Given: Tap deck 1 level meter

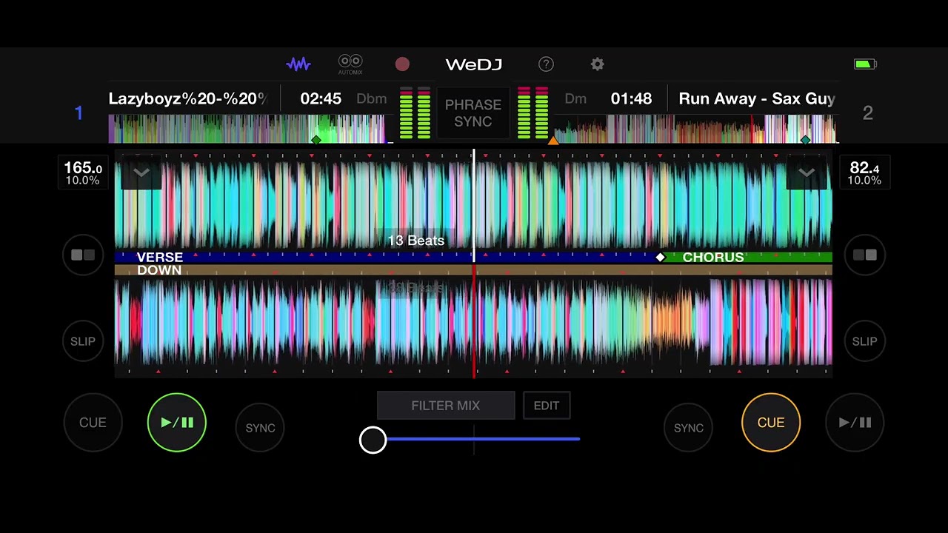Looking at the screenshot, I should coord(415,113).
